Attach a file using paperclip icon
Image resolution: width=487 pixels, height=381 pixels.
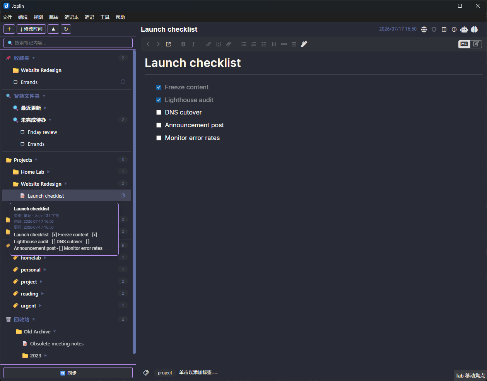229,44
